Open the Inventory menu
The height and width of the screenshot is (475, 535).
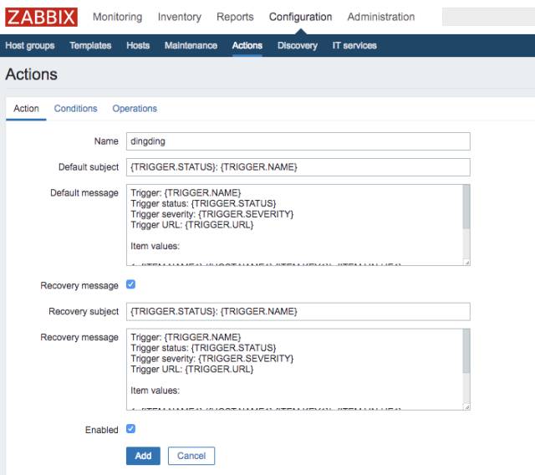(180, 17)
